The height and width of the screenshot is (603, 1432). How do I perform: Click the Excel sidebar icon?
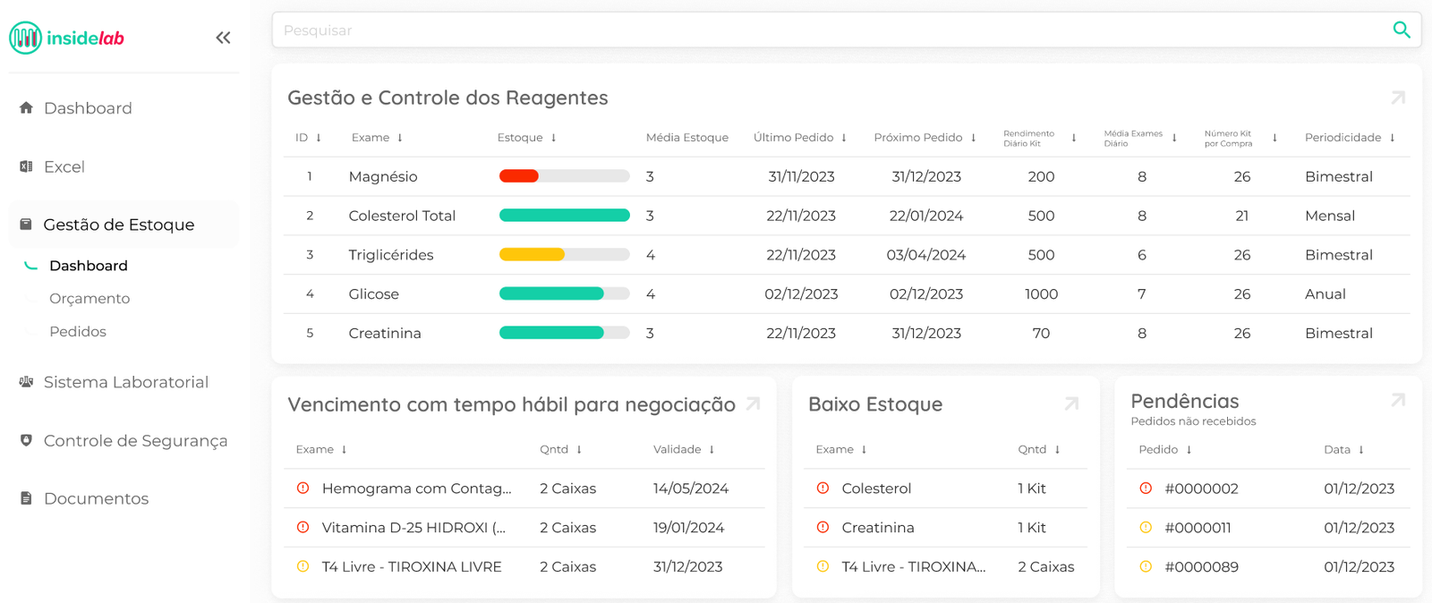pyautogui.click(x=26, y=166)
